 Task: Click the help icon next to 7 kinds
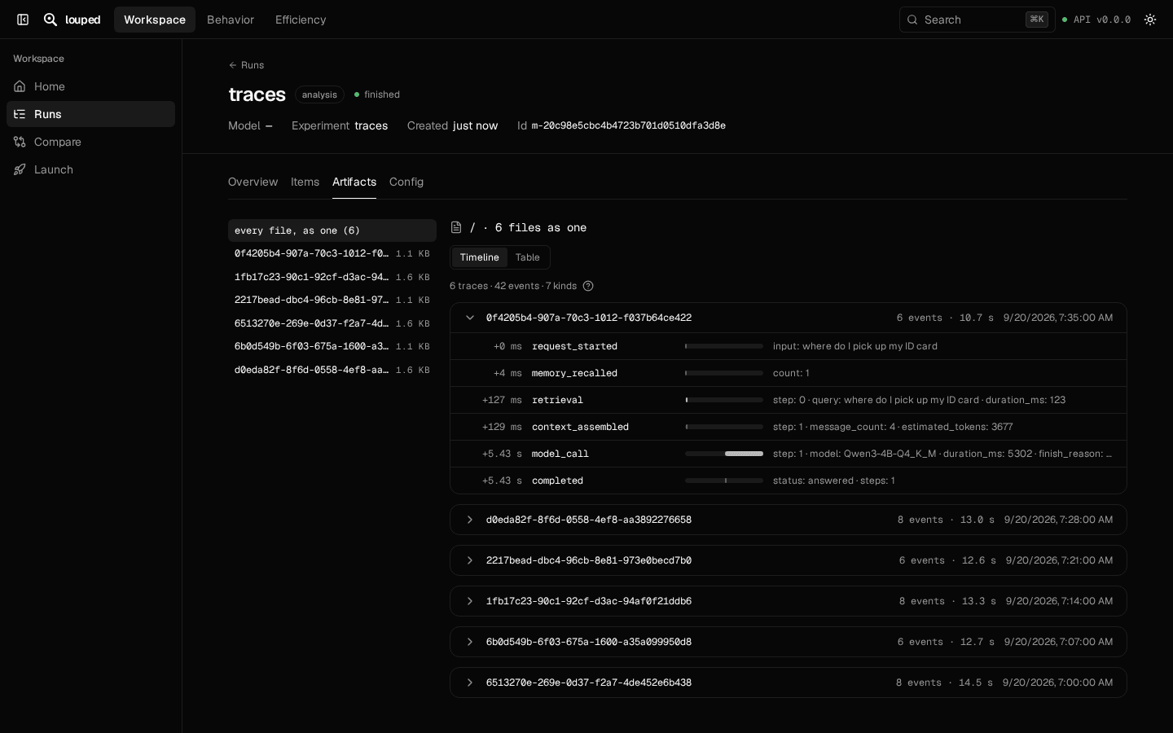point(588,286)
